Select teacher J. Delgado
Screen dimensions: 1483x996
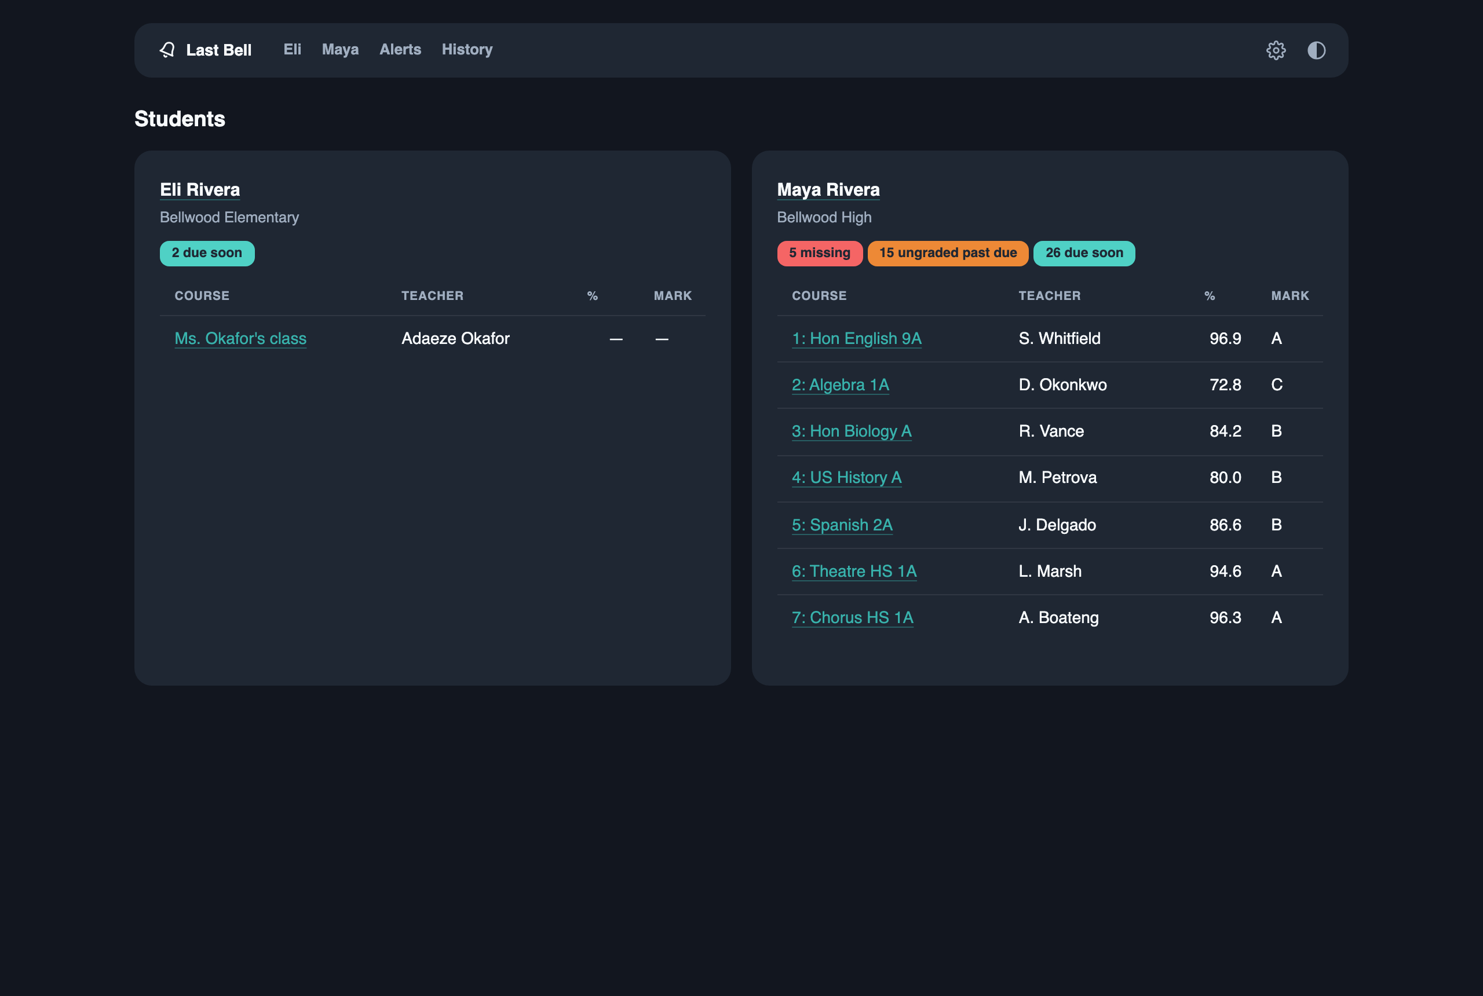coord(1057,525)
